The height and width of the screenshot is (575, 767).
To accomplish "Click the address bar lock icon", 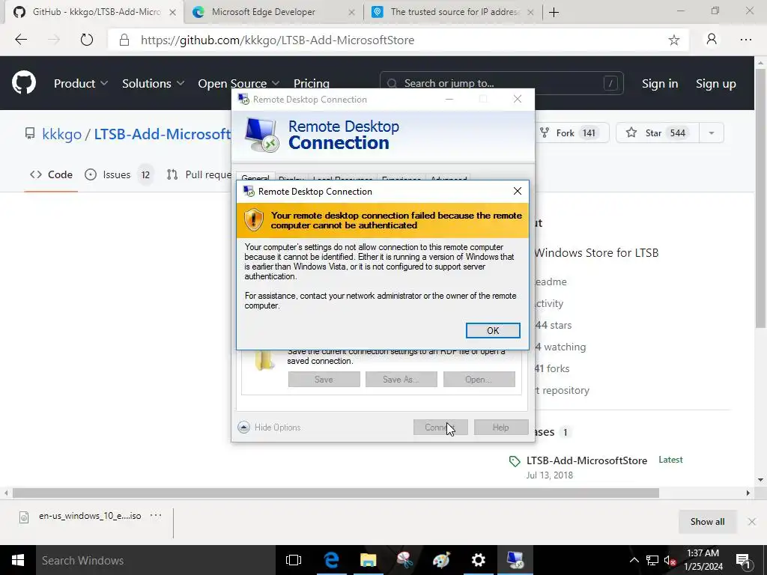I will (124, 40).
